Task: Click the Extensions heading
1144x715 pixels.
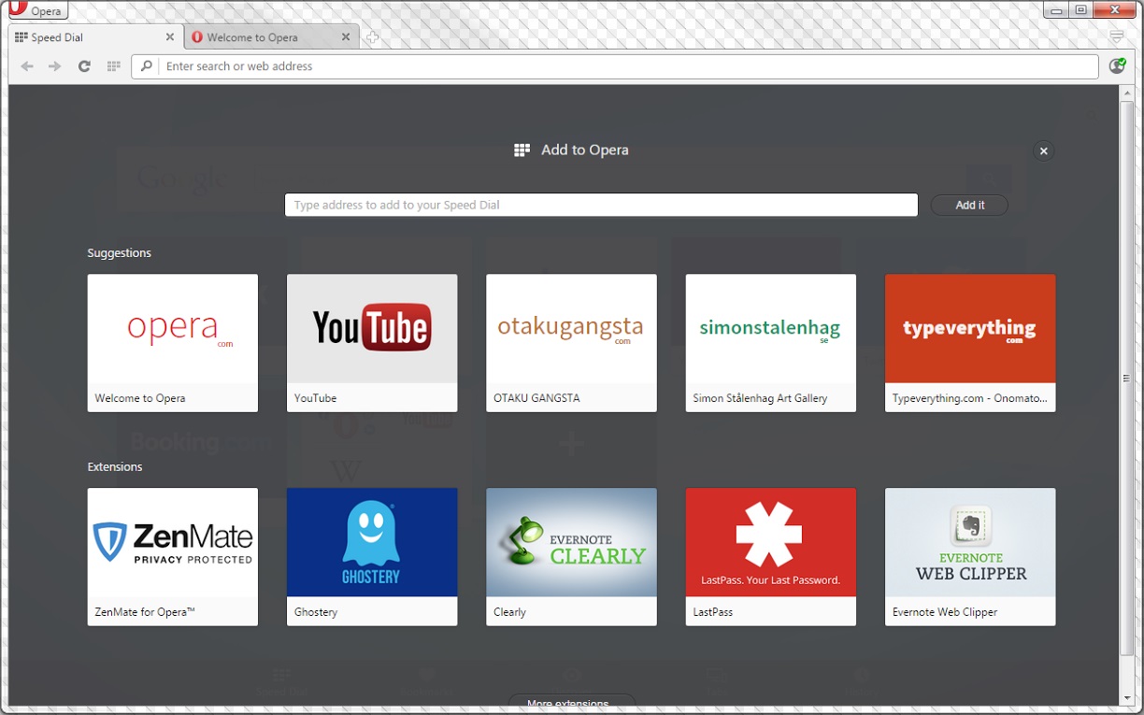Action: pyautogui.click(x=115, y=466)
